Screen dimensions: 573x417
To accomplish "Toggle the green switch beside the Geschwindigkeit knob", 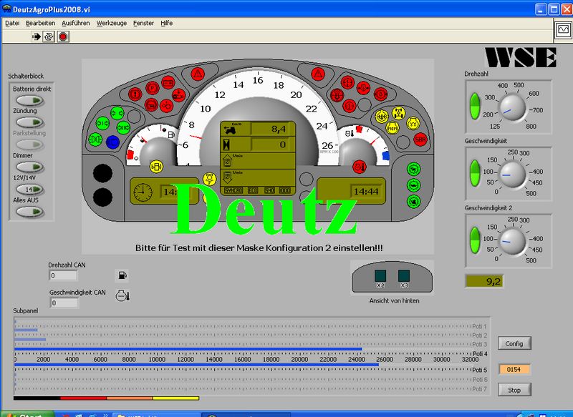I will 475,173.
